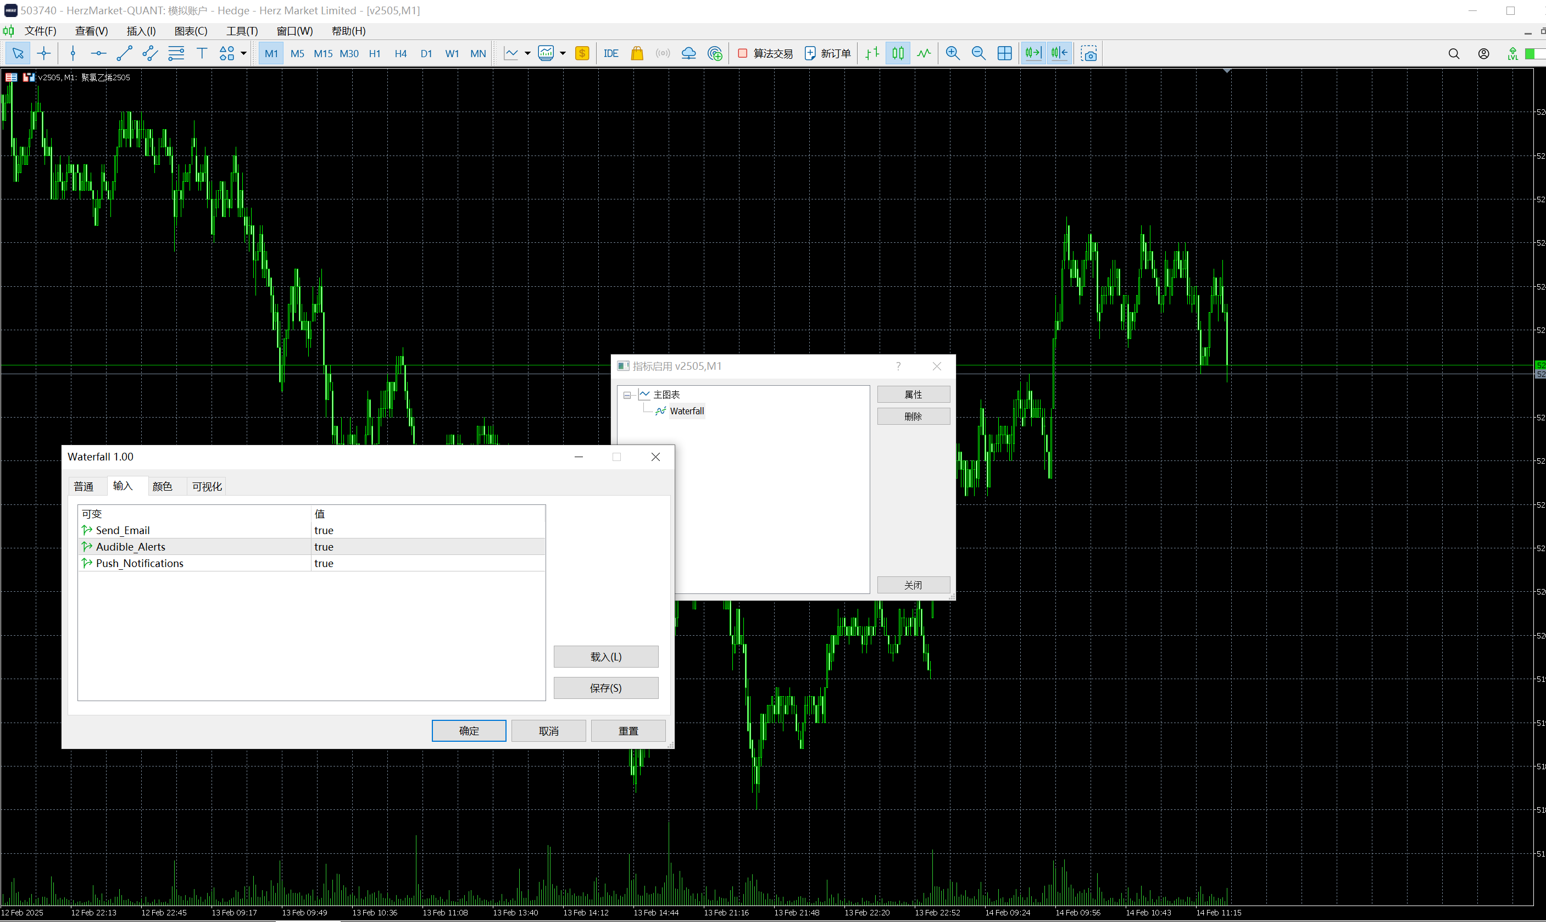Take a chart screenshot with camera icon
The image size is (1546, 922).
pyautogui.click(x=1088, y=53)
